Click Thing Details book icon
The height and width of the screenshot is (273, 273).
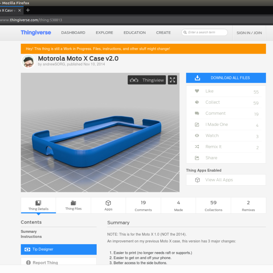[38, 203]
